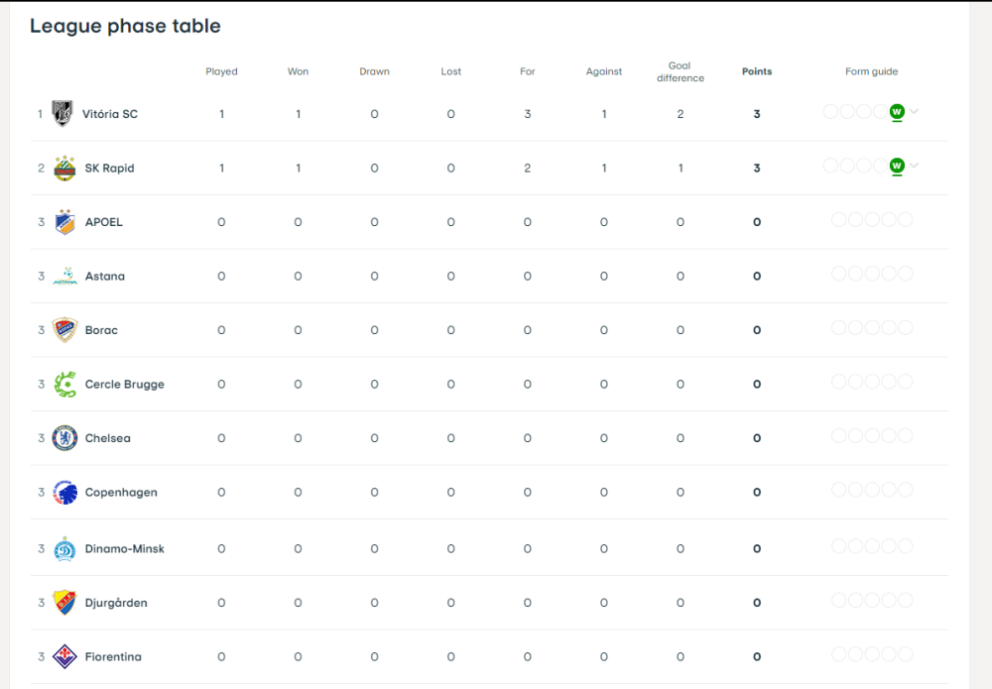Open the Borac team link
The image size is (992, 689).
[x=101, y=330]
